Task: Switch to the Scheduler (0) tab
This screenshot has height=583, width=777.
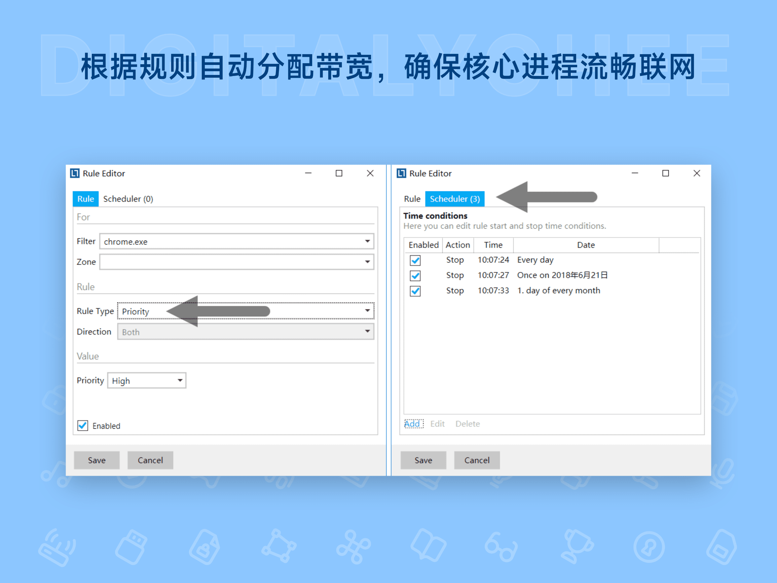Action: (128, 198)
